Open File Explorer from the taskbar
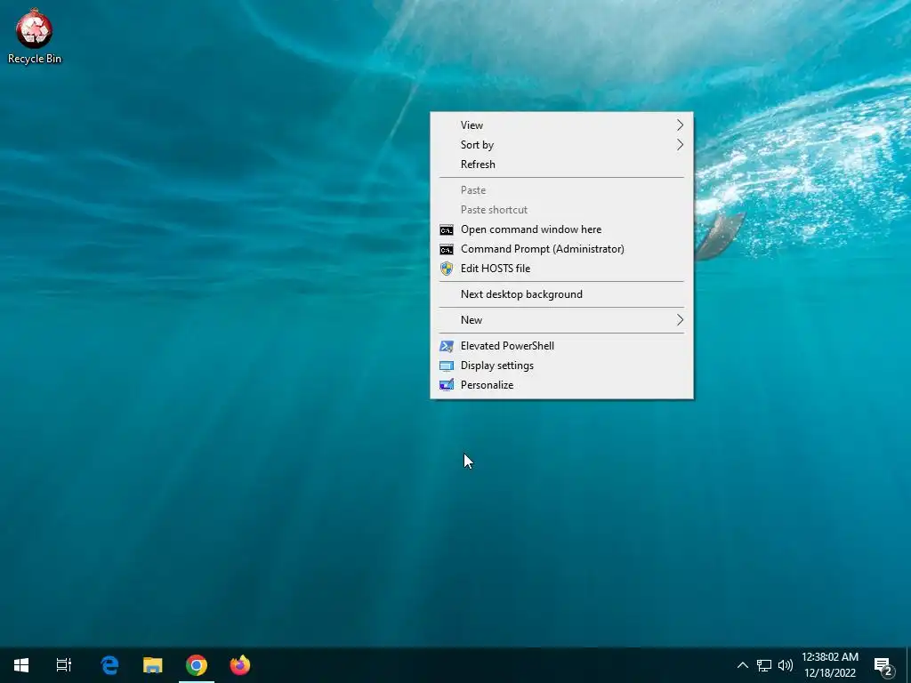 pyautogui.click(x=153, y=665)
